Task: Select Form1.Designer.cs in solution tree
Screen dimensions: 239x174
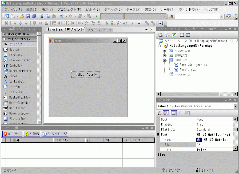Action: click(193, 65)
